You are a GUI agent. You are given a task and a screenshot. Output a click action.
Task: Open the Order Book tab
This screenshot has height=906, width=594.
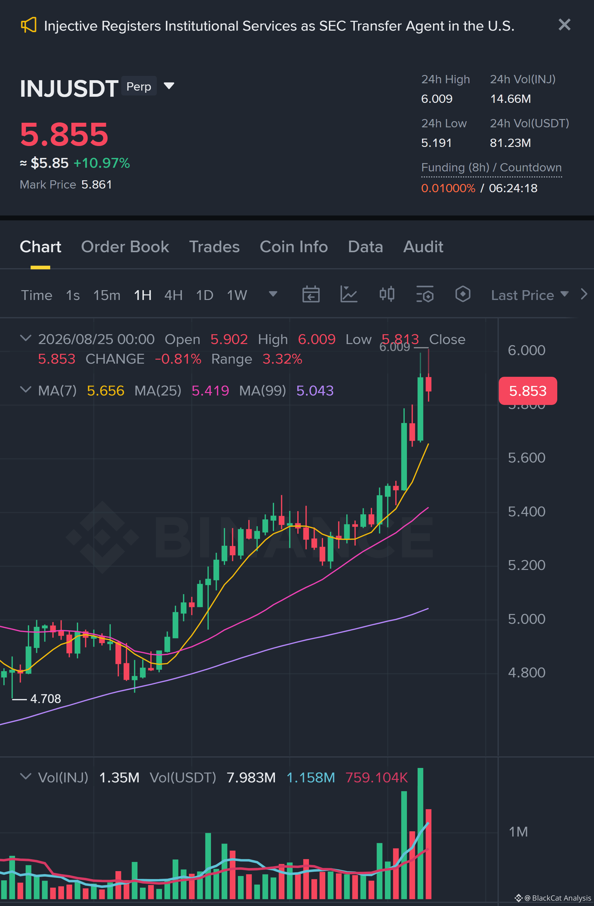(x=125, y=247)
